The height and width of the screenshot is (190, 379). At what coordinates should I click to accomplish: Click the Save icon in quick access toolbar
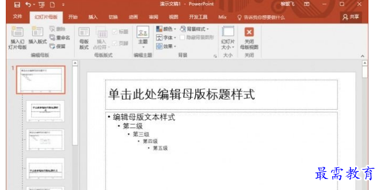tap(17, 4)
